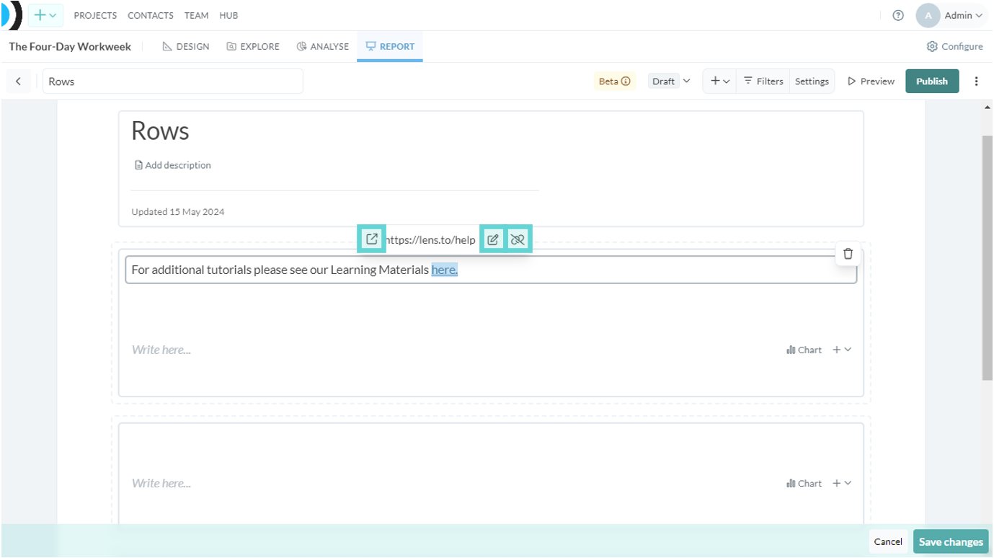Expand the plus menu in first row
Screen dimensions: 994x558
(x=842, y=350)
